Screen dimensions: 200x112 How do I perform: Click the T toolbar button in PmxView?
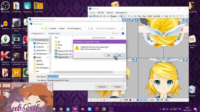pos(181,16)
